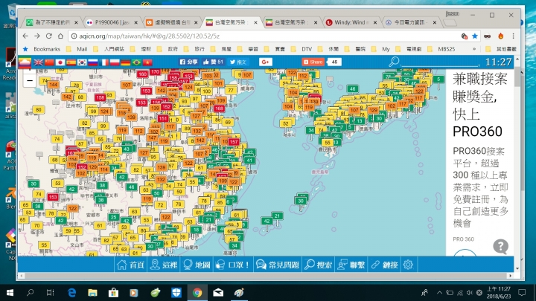Open the Mail bookmark folder

pos(77,49)
